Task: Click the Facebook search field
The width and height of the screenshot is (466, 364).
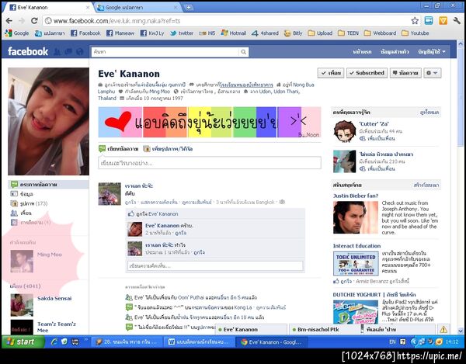Action: point(165,52)
